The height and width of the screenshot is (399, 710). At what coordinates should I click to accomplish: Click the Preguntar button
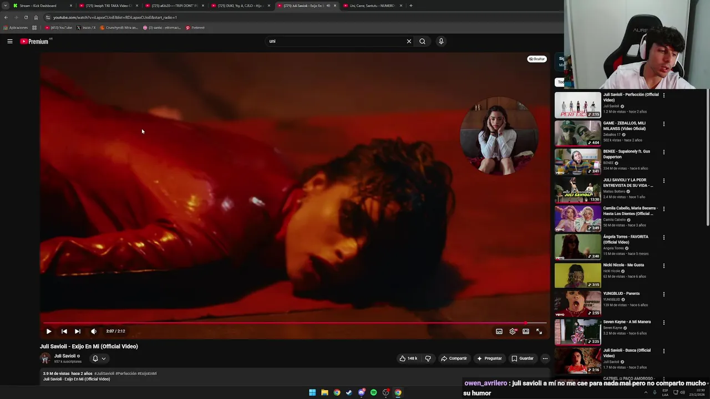click(489, 359)
